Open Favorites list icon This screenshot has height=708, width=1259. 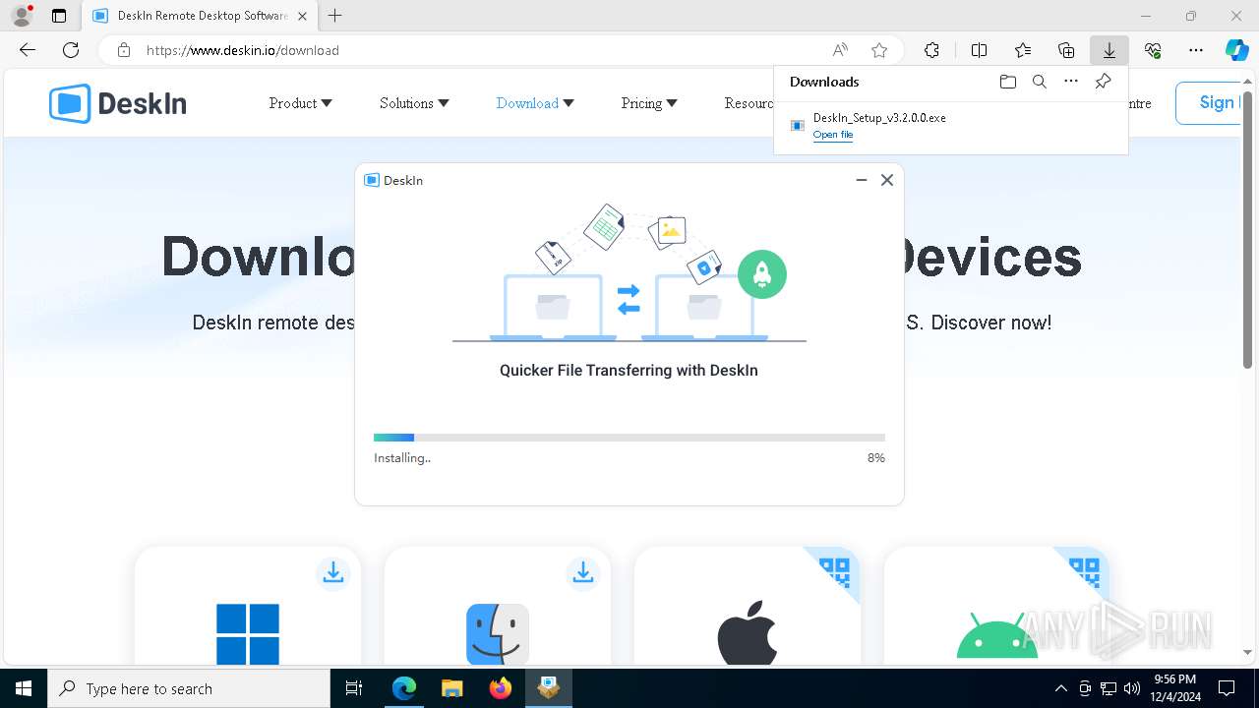[1023, 50]
